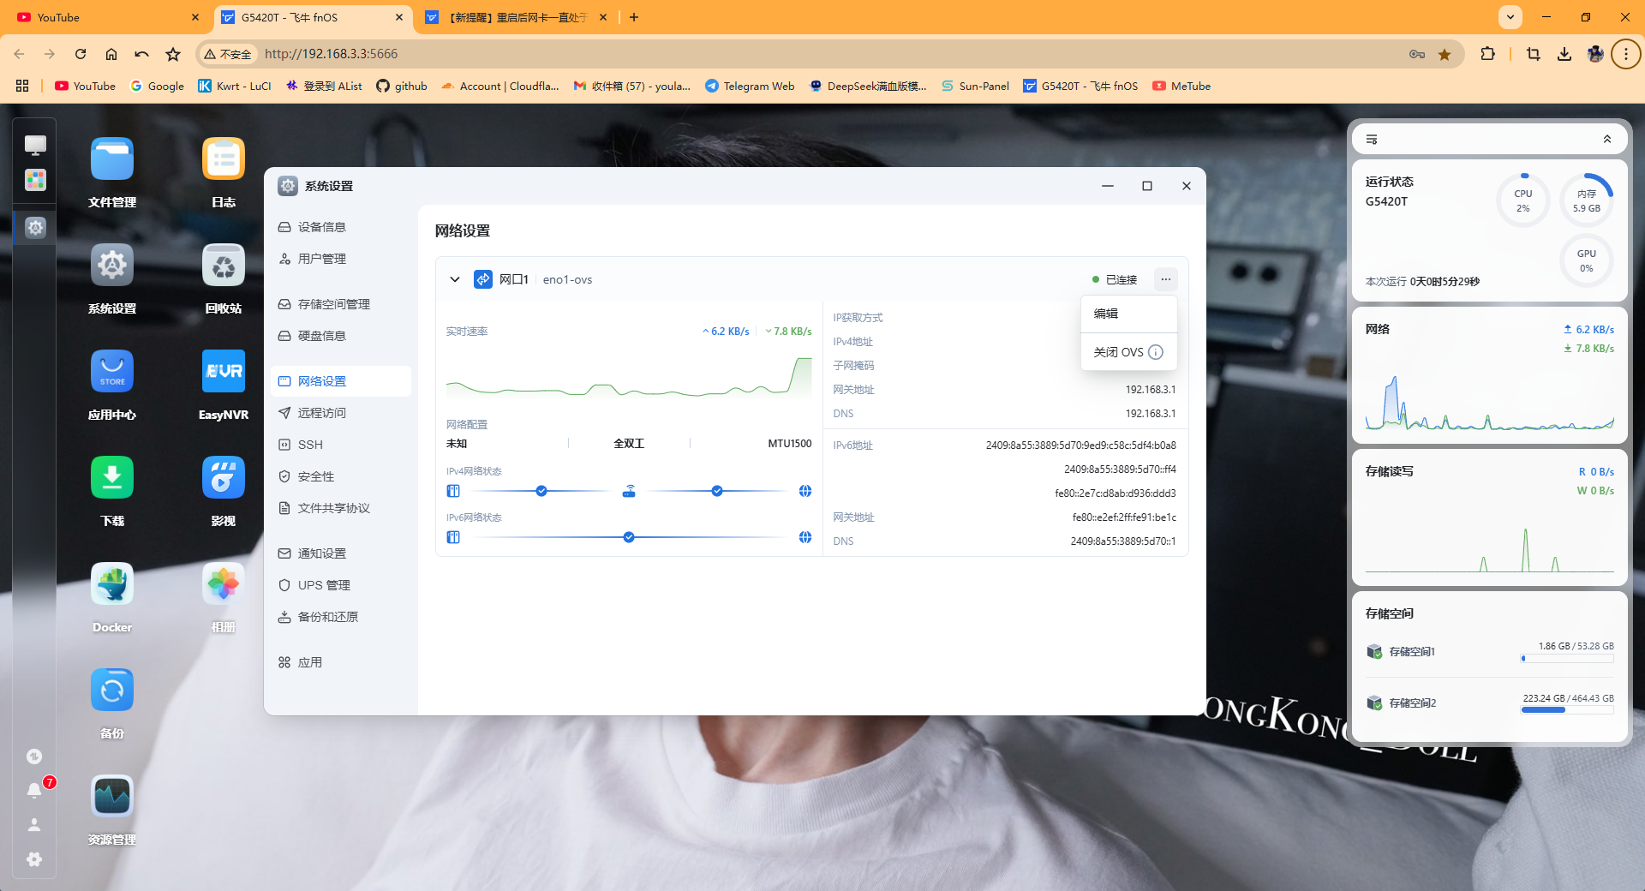Viewport: 1645px width, 891px height.
Task: Switch to the YouTube browser tab
Action: click(x=107, y=17)
